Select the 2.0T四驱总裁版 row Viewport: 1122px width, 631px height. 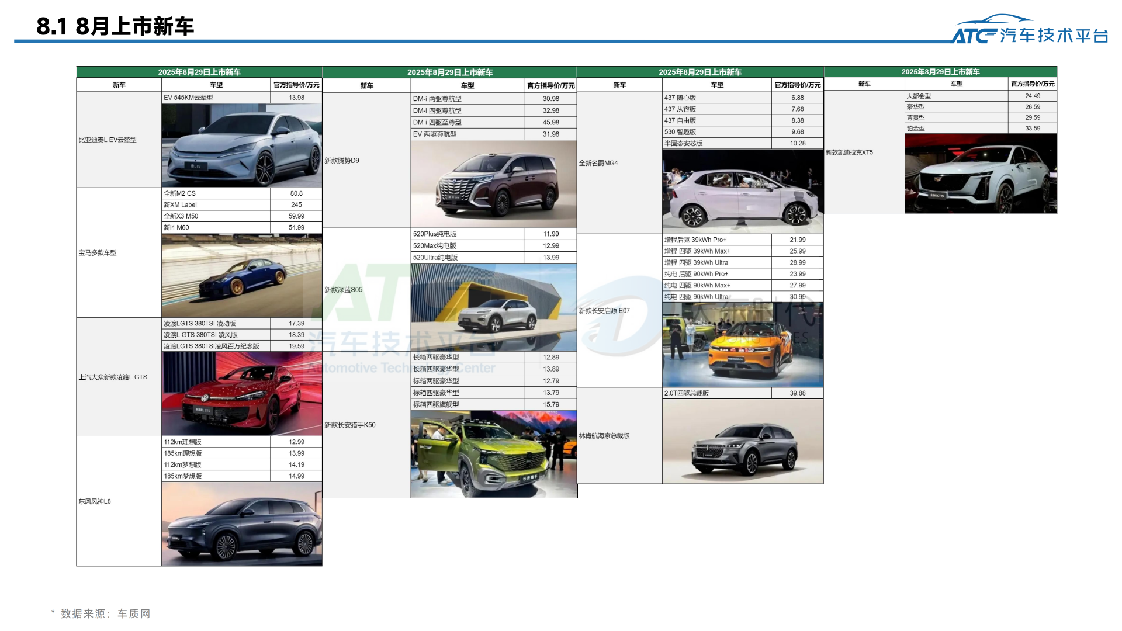tap(742, 393)
